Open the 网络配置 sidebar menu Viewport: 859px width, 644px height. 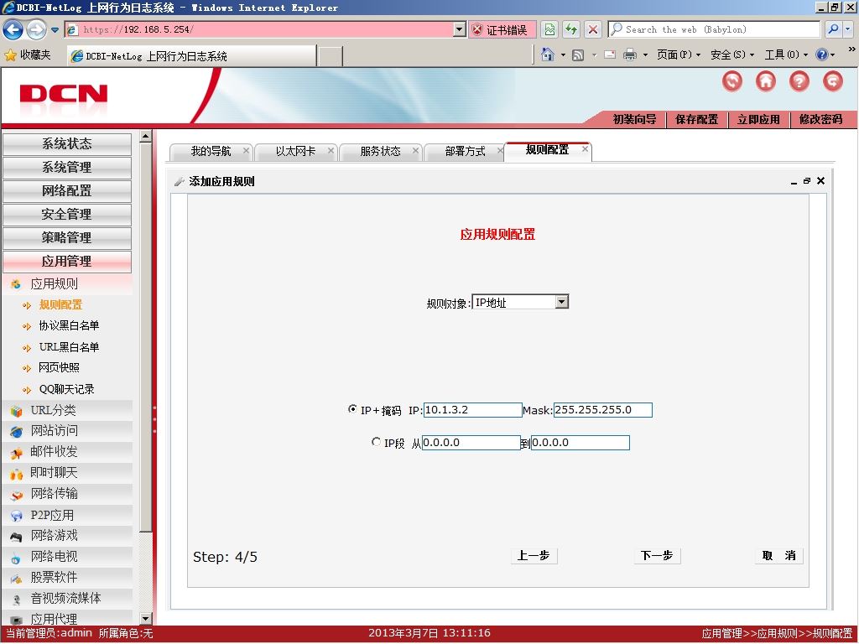pyautogui.click(x=67, y=191)
